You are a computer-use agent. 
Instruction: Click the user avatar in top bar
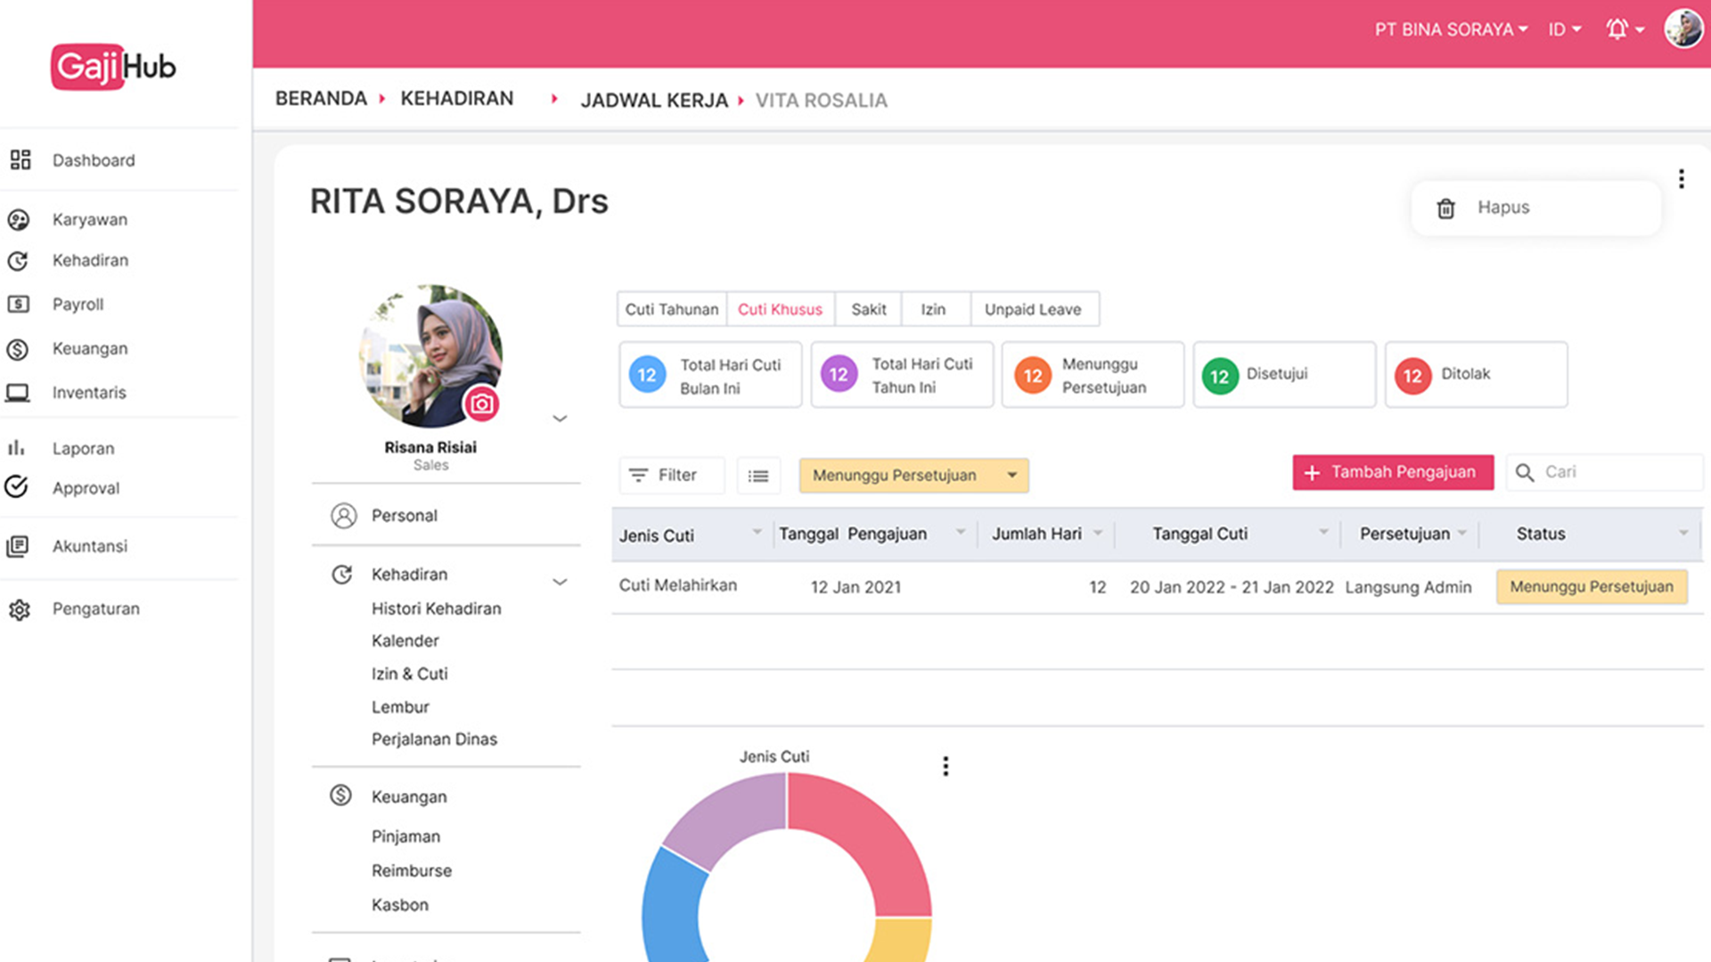[x=1683, y=29]
